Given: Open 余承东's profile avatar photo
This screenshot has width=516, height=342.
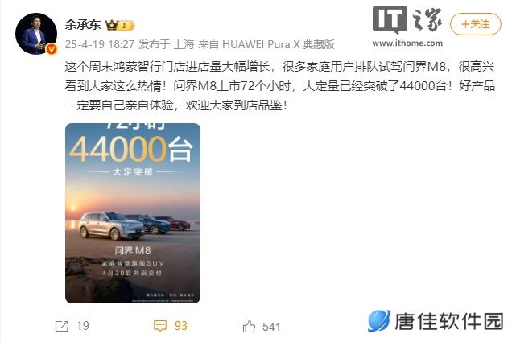Looking at the screenshot, I should click(x=36, y=34).
